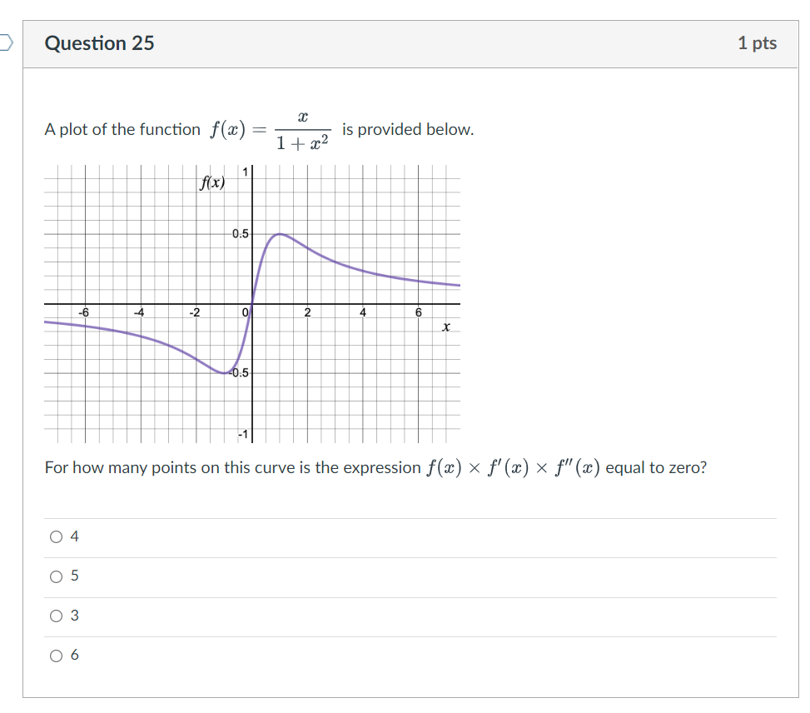This screenshot has height=713, width=810.
Task: Click the answer option labeled 5
Action: 74,576
